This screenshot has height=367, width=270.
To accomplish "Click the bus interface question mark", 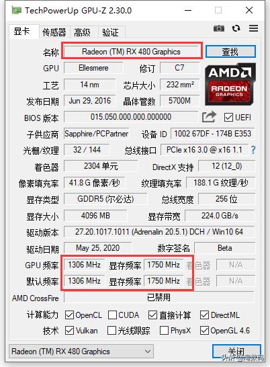I will click(x=253, y=150).
